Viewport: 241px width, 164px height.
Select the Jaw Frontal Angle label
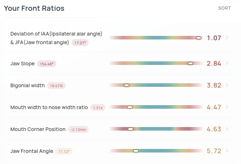coord(32,151)
